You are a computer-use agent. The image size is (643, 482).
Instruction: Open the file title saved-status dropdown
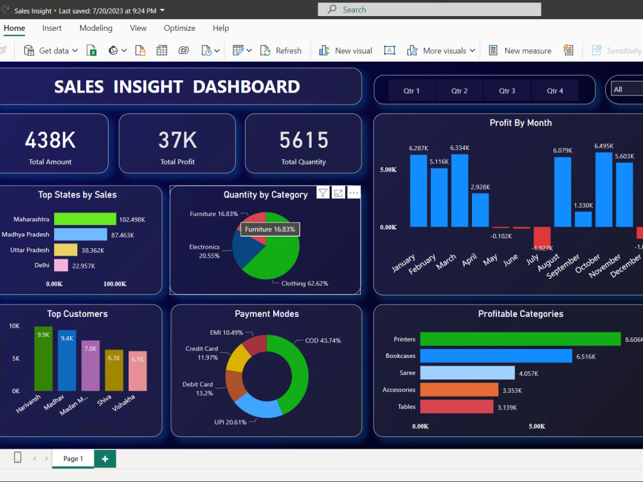tap(163, 10)
